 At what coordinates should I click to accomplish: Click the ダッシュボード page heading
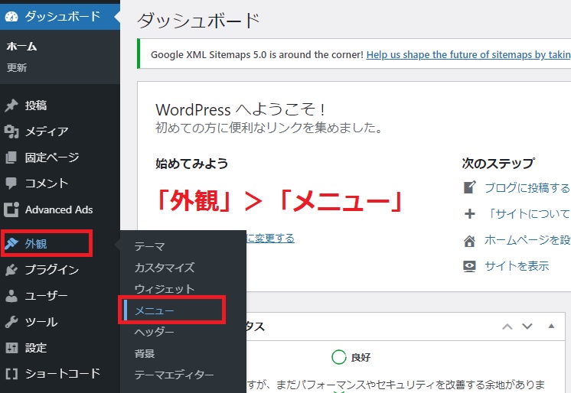[198, 20]
